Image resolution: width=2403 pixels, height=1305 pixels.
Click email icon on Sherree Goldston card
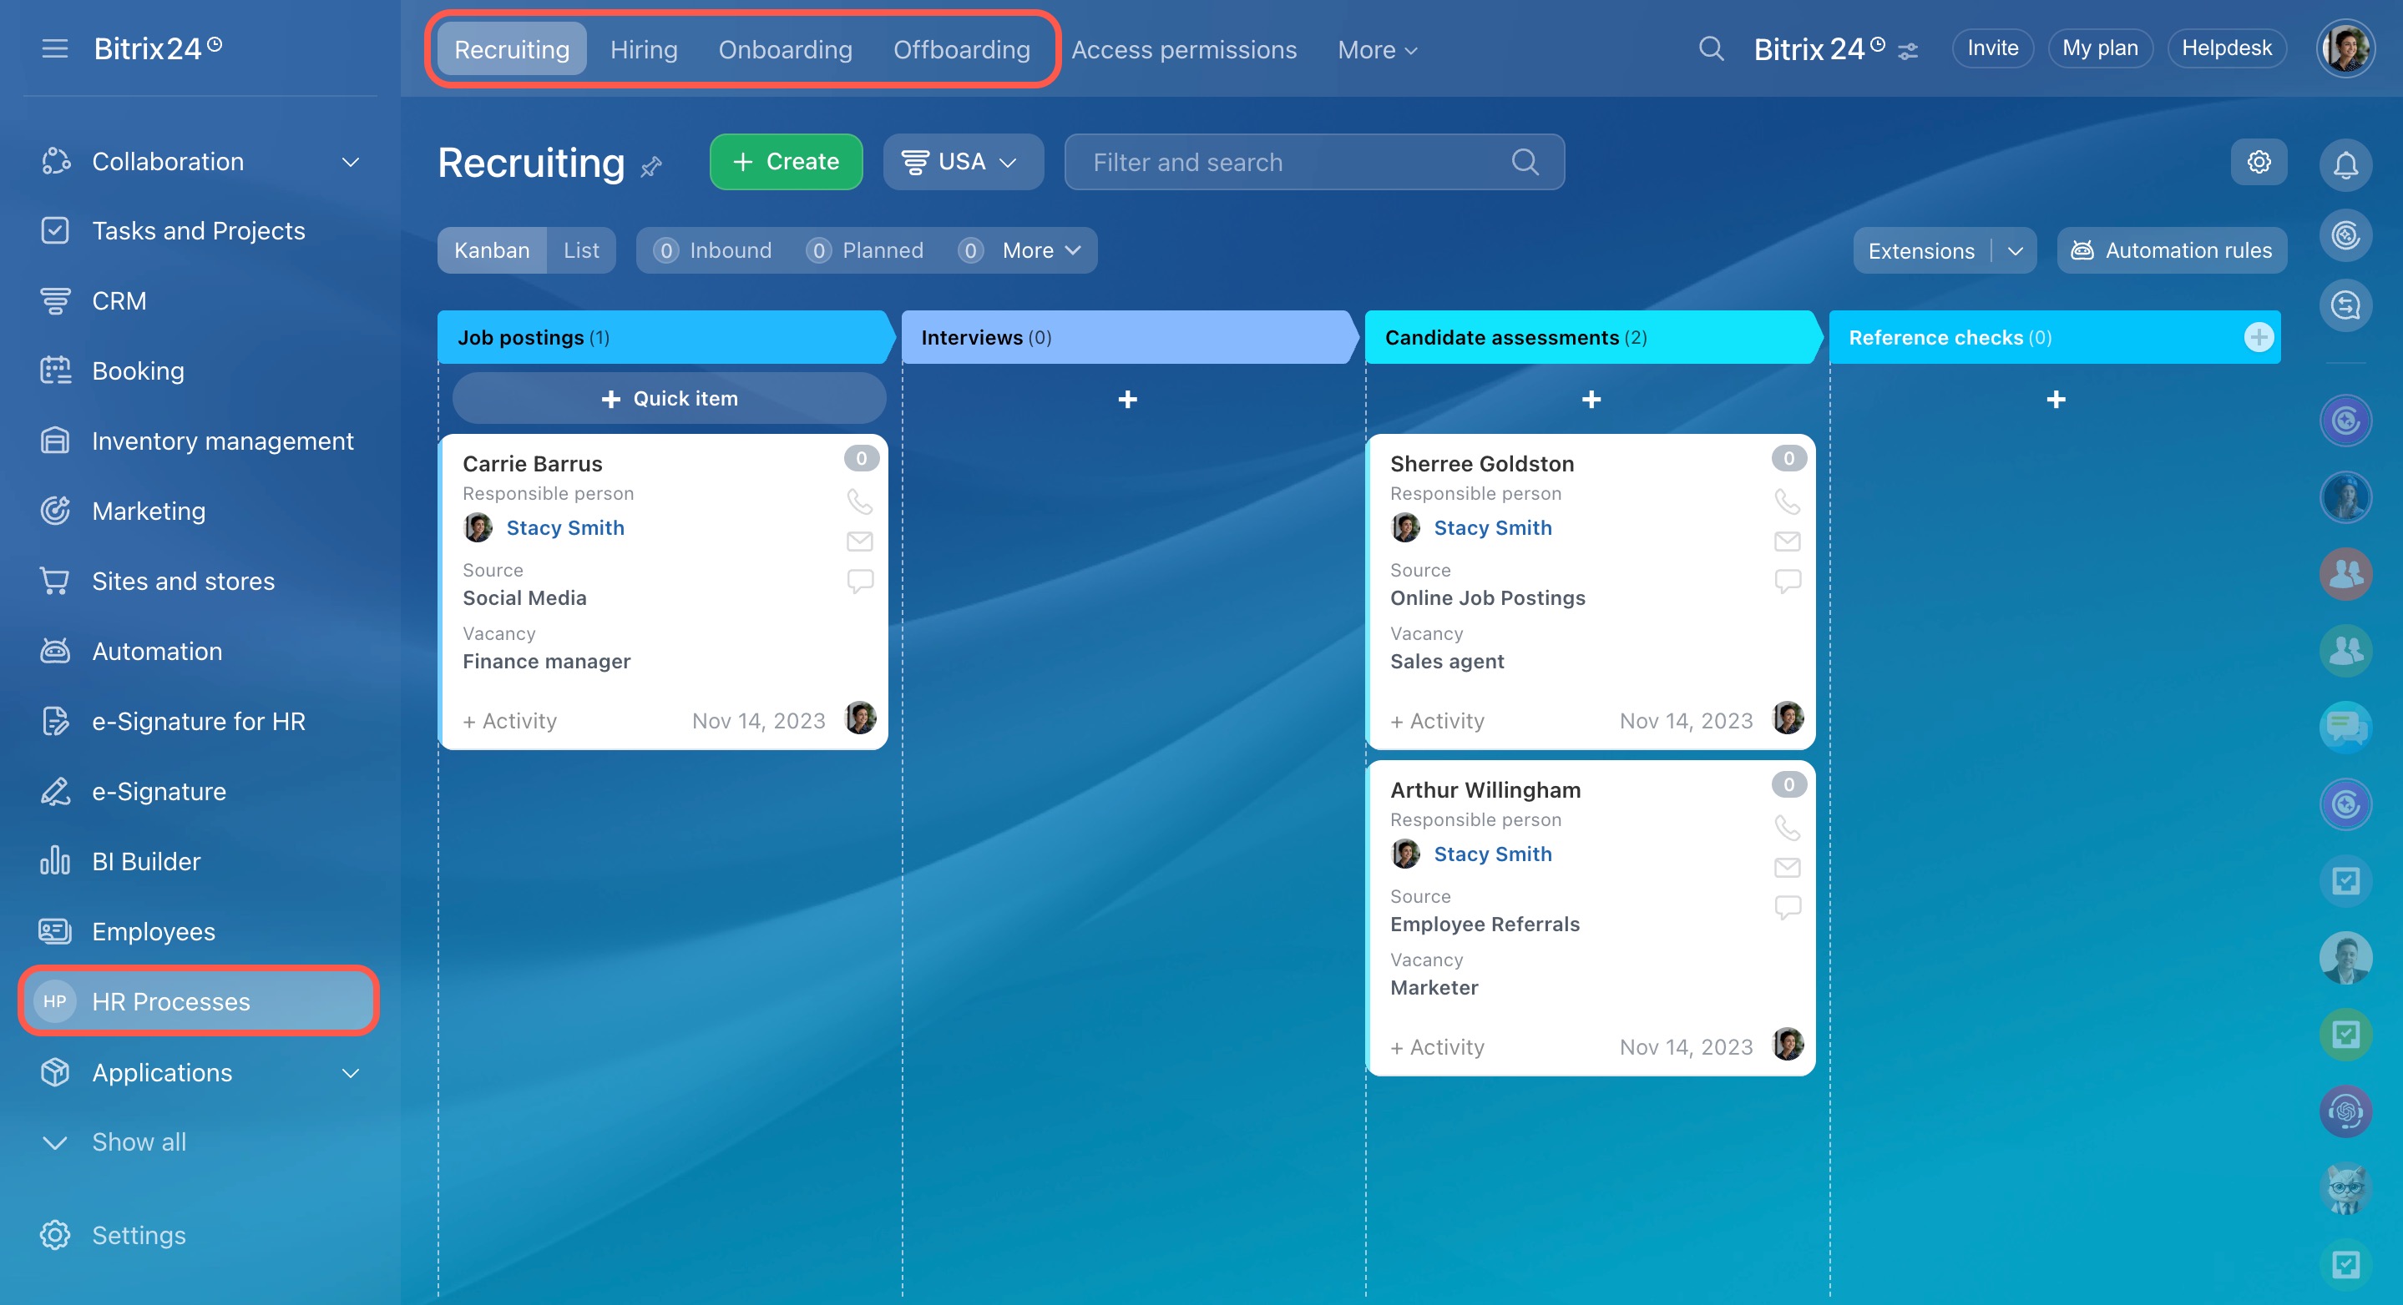coord(1787,542)
